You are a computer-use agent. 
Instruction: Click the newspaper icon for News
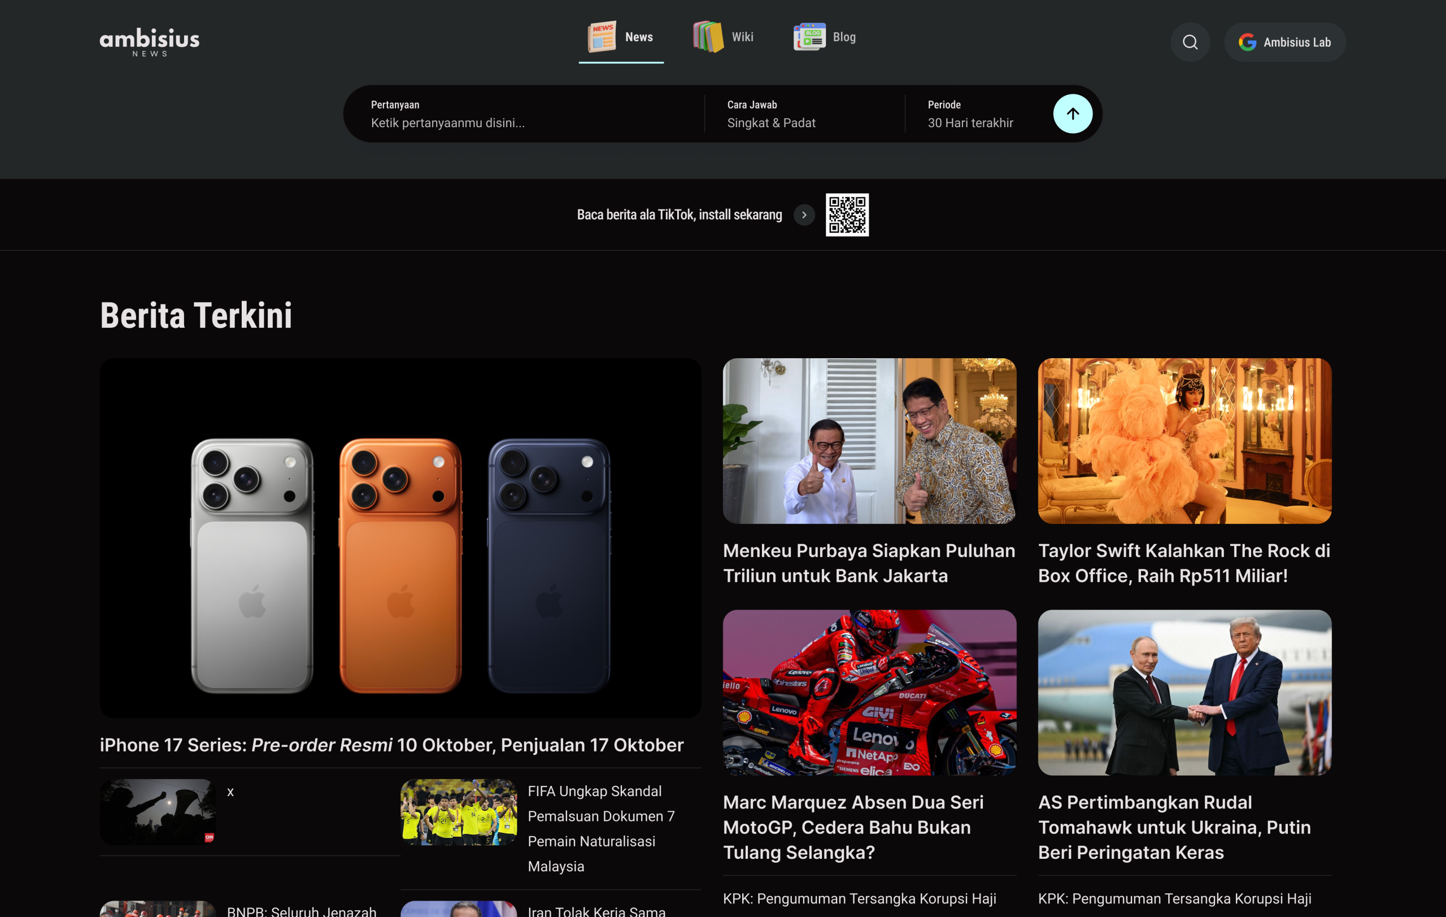602,37
